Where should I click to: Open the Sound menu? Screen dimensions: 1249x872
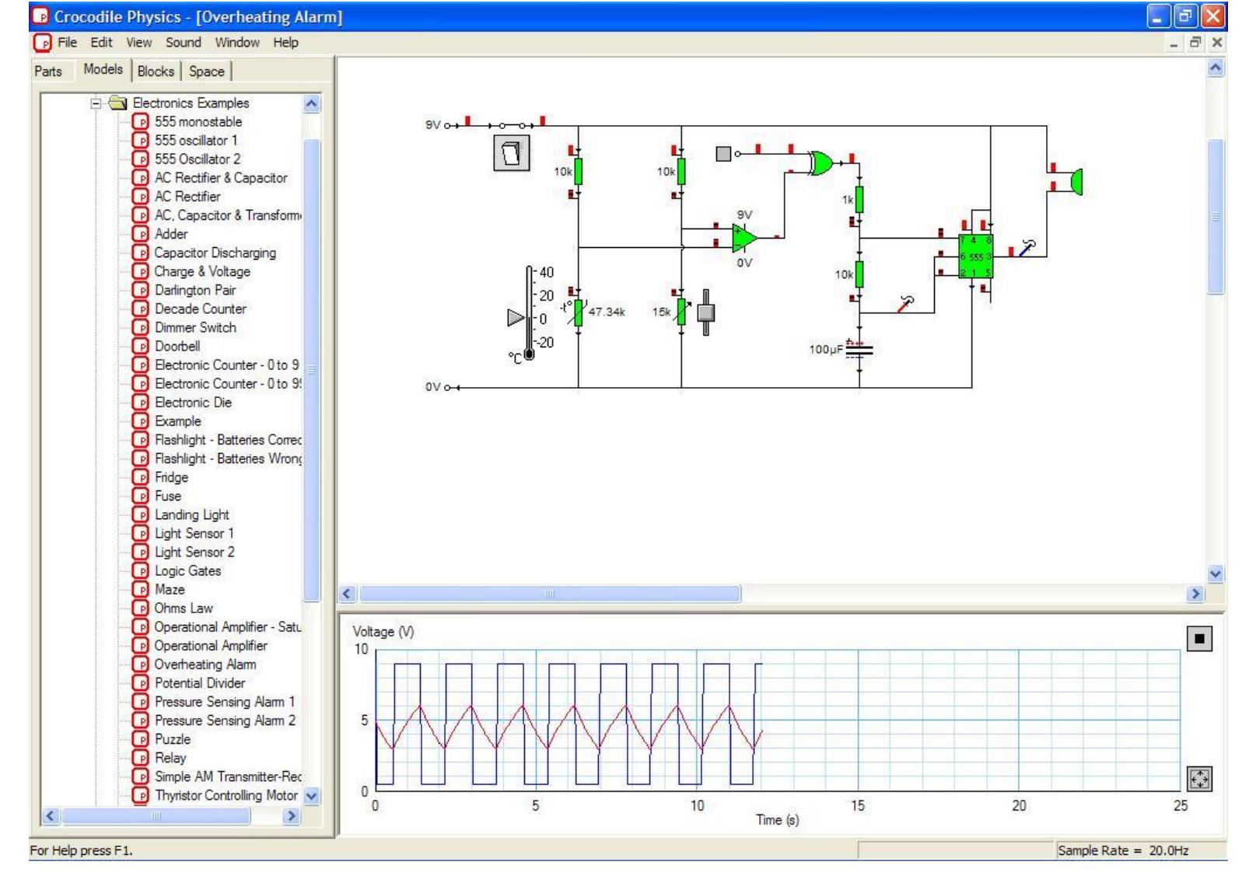[x=183, y=43]
